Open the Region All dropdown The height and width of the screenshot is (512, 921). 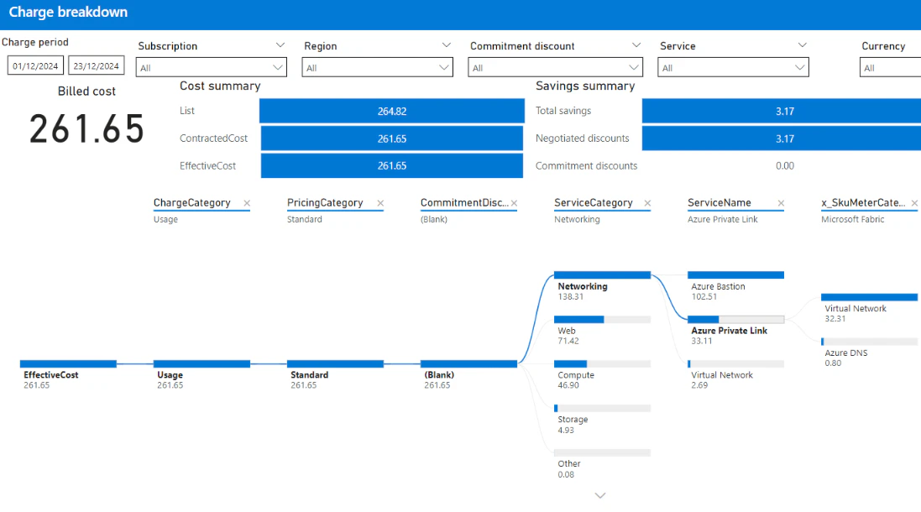click(x=378, y=67)
